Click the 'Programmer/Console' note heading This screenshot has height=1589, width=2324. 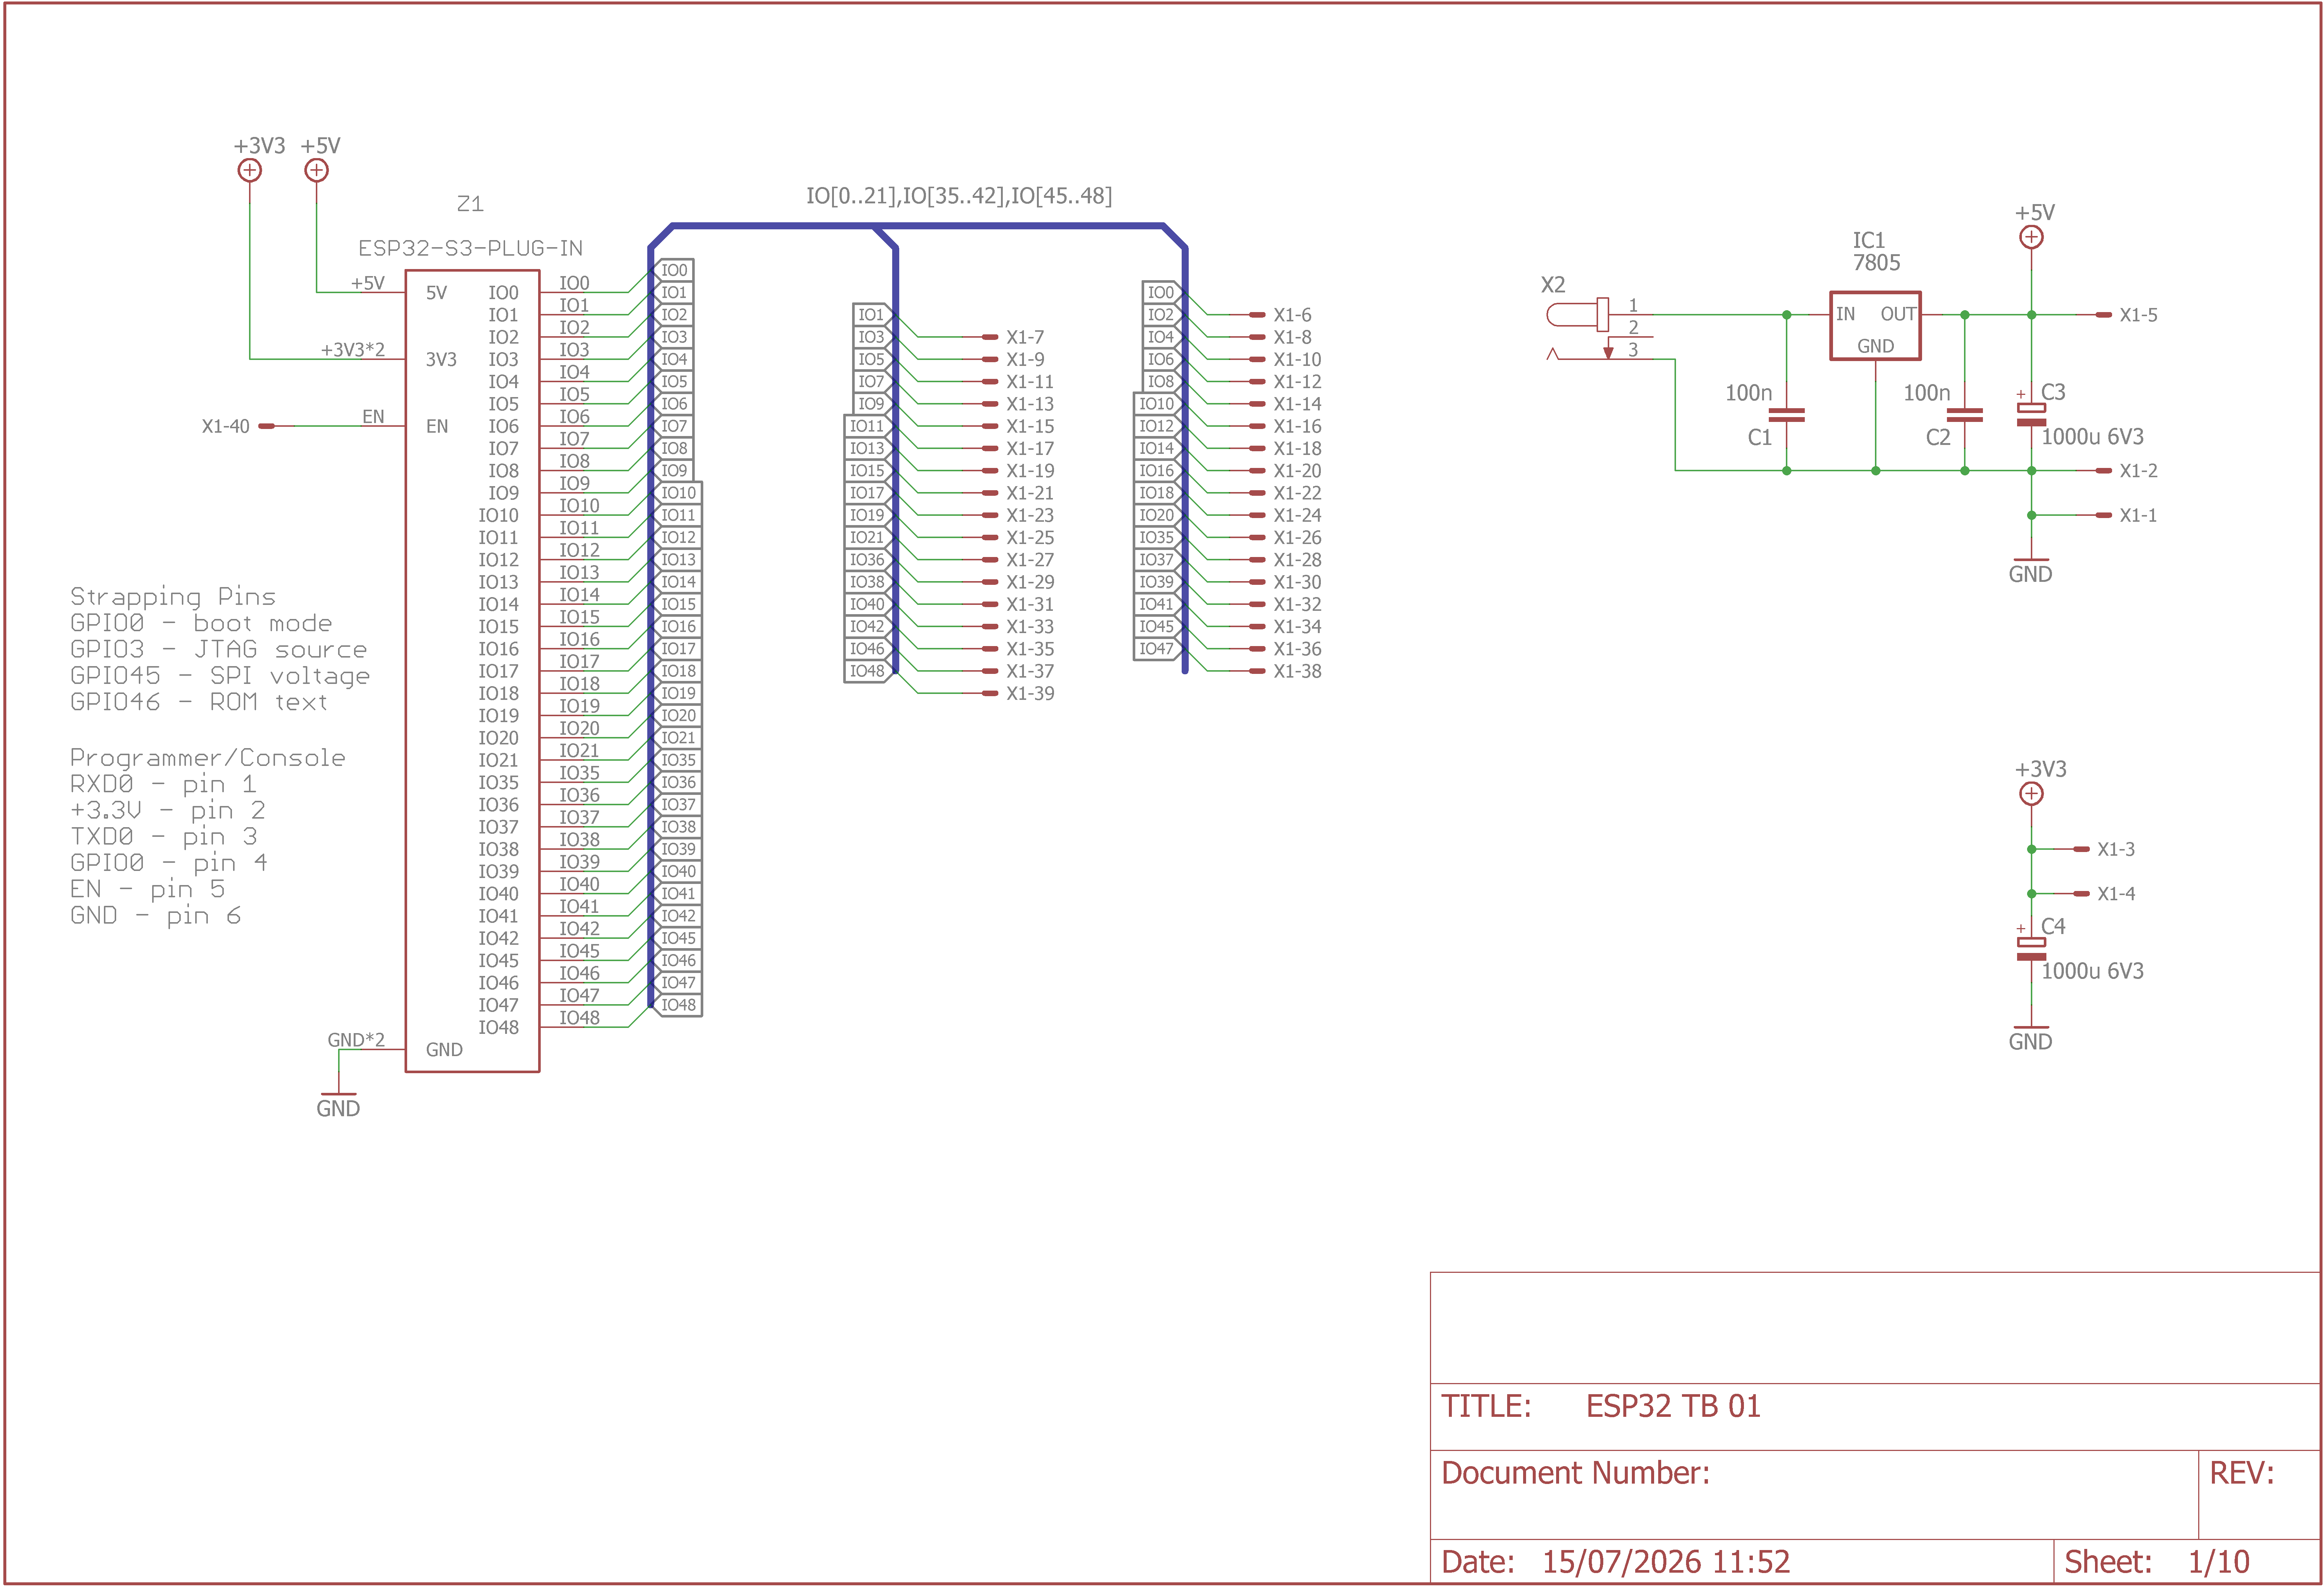207,758
